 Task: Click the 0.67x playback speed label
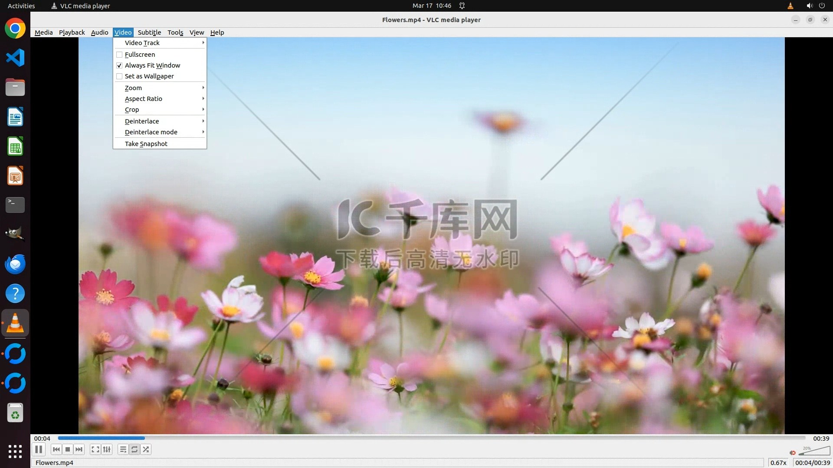[x=778, y=462]
